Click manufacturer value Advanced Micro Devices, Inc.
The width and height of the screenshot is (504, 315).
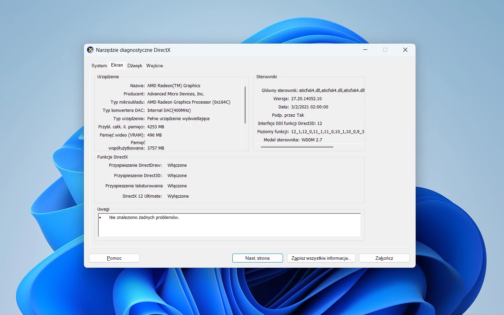[176, 94]
